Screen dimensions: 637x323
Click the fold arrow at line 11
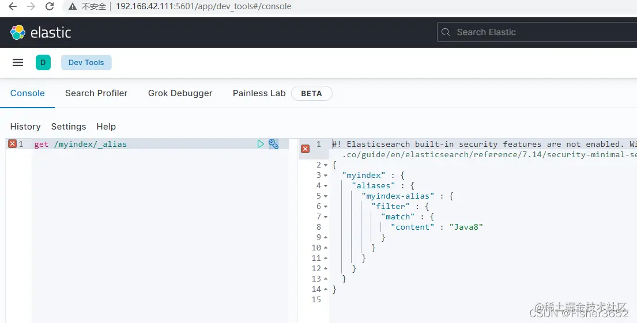pos(326,258)
